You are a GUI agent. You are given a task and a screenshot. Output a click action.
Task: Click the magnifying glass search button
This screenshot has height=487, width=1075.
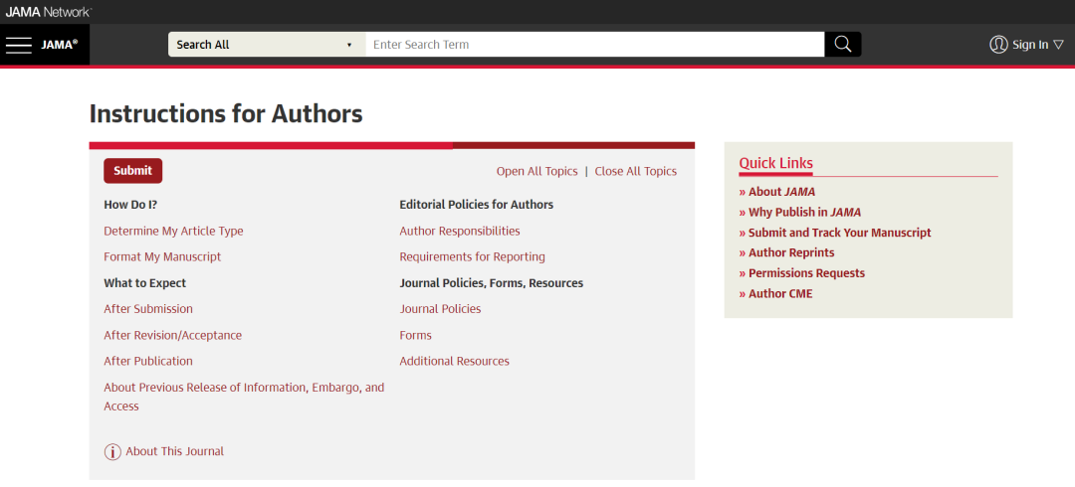843,45
